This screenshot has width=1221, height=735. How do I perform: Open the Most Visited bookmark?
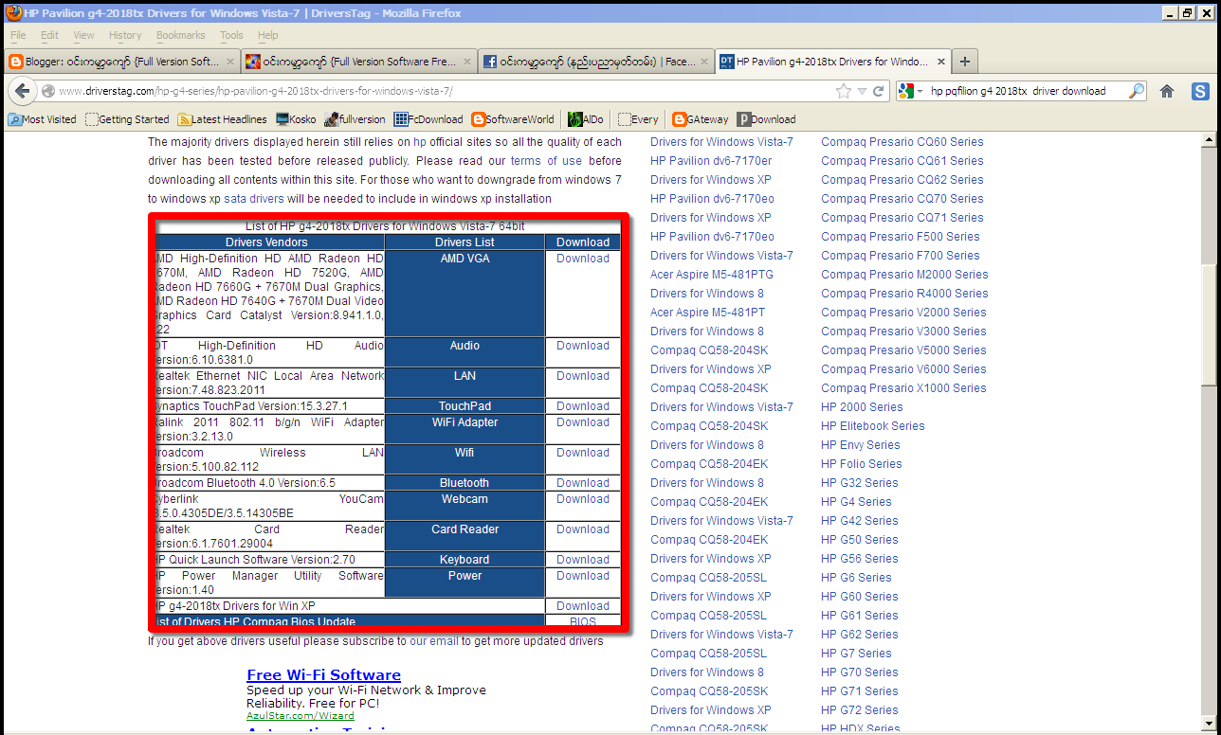pyautogui.click(x=42, y=119)
